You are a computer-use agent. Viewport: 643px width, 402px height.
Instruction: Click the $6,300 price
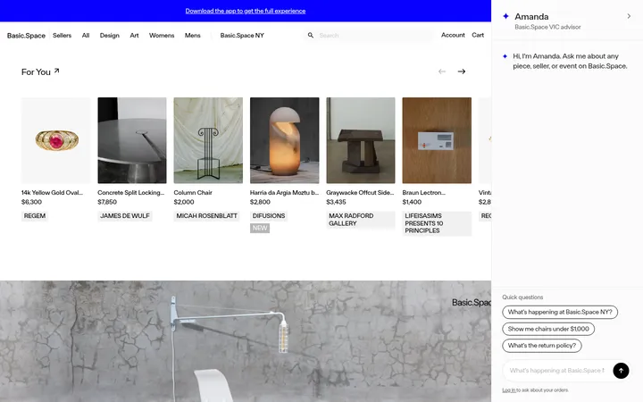31,202
